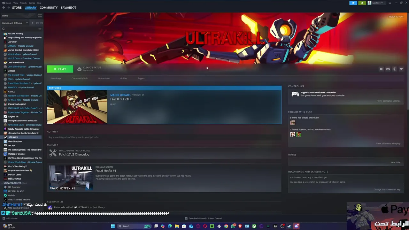Open Xbox app from taskbar
The width and height of the screenshot is (409, 230).
(254, 226)
